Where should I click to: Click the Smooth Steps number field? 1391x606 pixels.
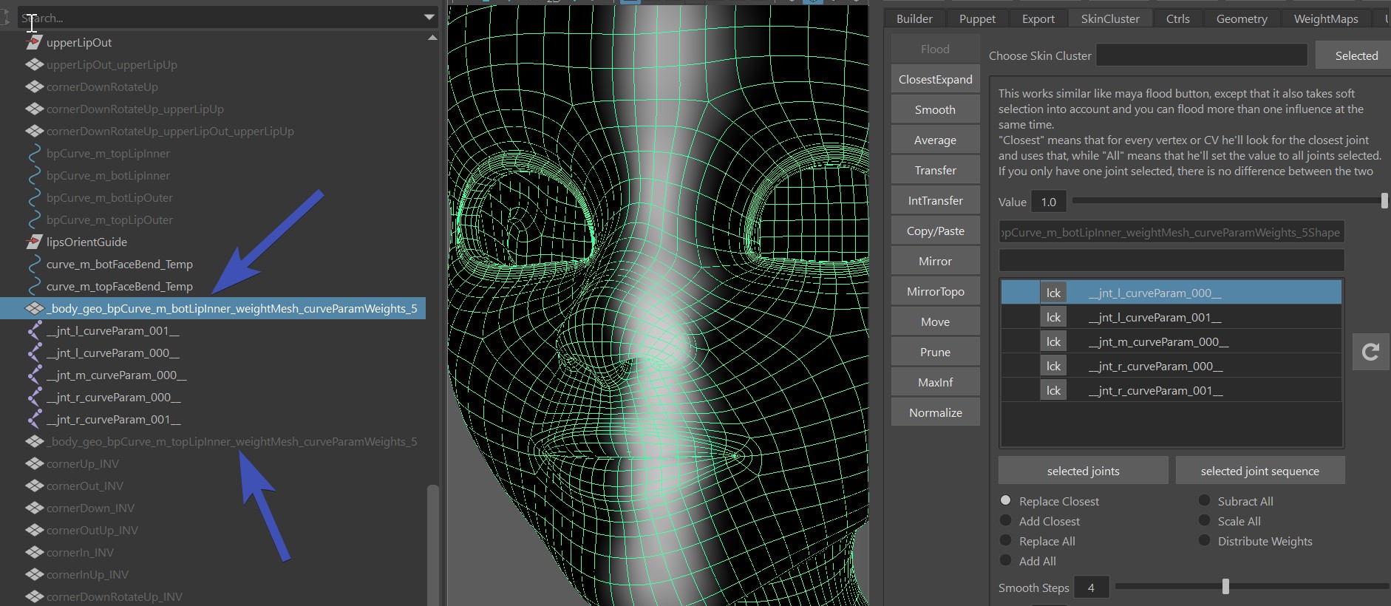[1091, 588]
